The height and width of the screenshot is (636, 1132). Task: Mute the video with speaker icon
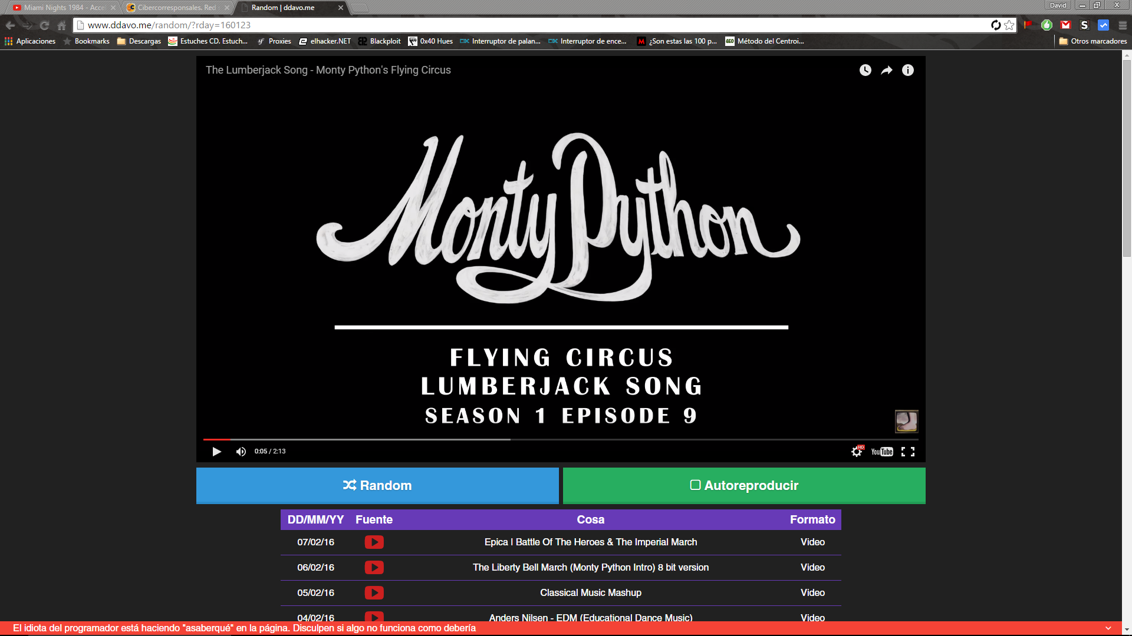point(241,452)
